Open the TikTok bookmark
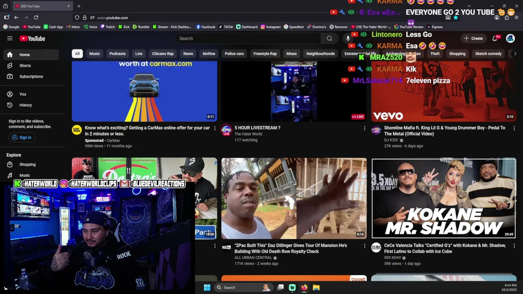This screenshot has width=523, height=294. click(226, 27)
